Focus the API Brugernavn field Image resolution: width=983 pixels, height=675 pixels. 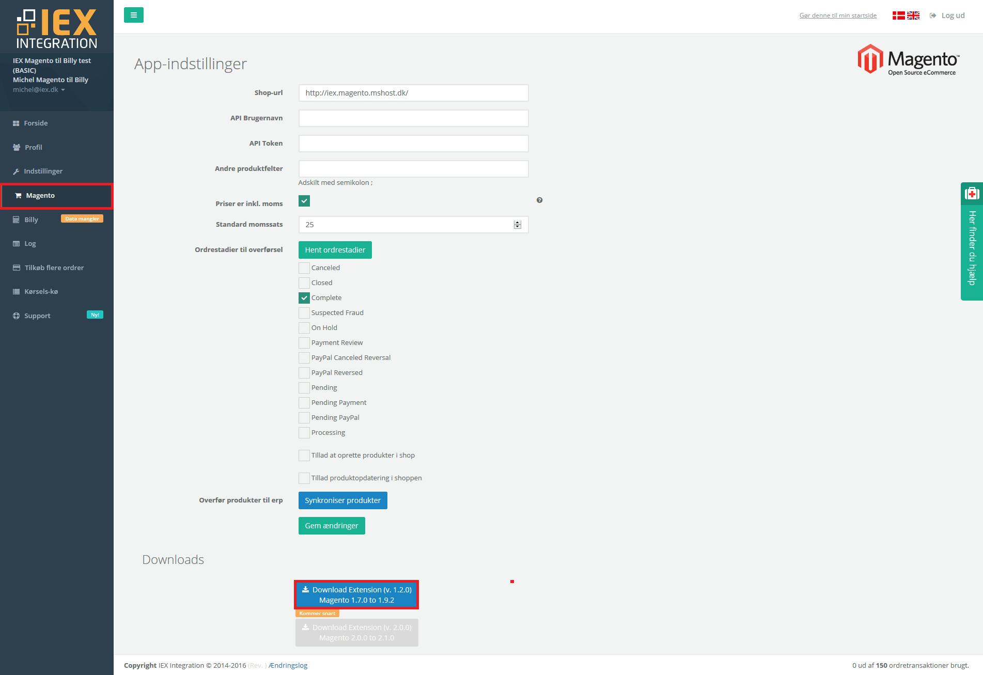413,118
